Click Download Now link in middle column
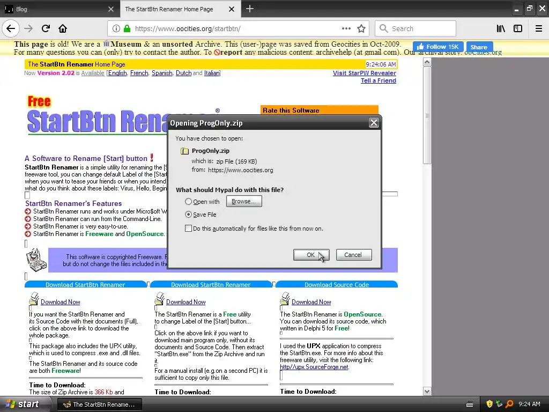The height and width of the screenshot is (412, 549). (186, 302)
